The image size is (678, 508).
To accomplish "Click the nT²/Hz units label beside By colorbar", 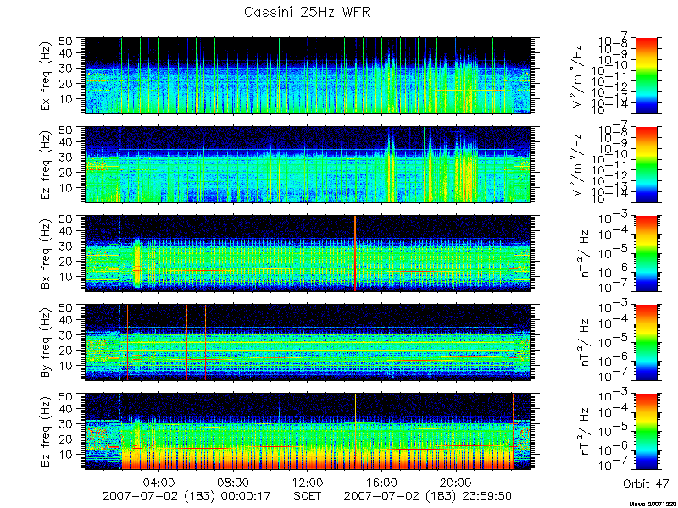I will pyautogui.click(x=585, y=343).
